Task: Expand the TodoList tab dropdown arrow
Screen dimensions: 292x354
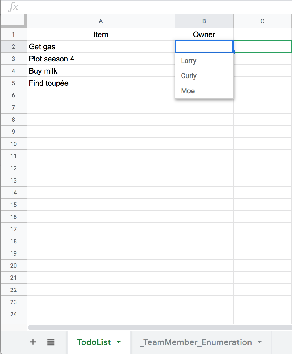Action: pos(119,342)
